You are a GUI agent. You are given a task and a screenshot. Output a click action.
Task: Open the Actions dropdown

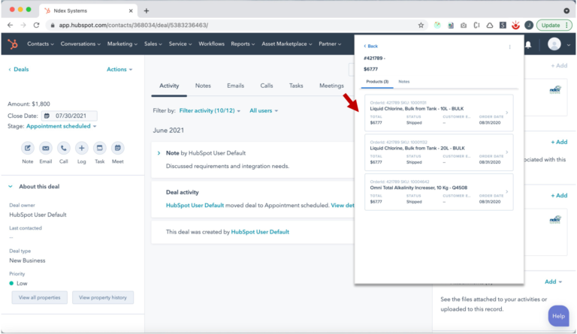[x=119, y=70]
